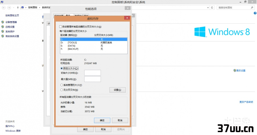This screenshot has height=135, width=257.
Task: Click the system icon in window title bar
Action: coord(2,2)
